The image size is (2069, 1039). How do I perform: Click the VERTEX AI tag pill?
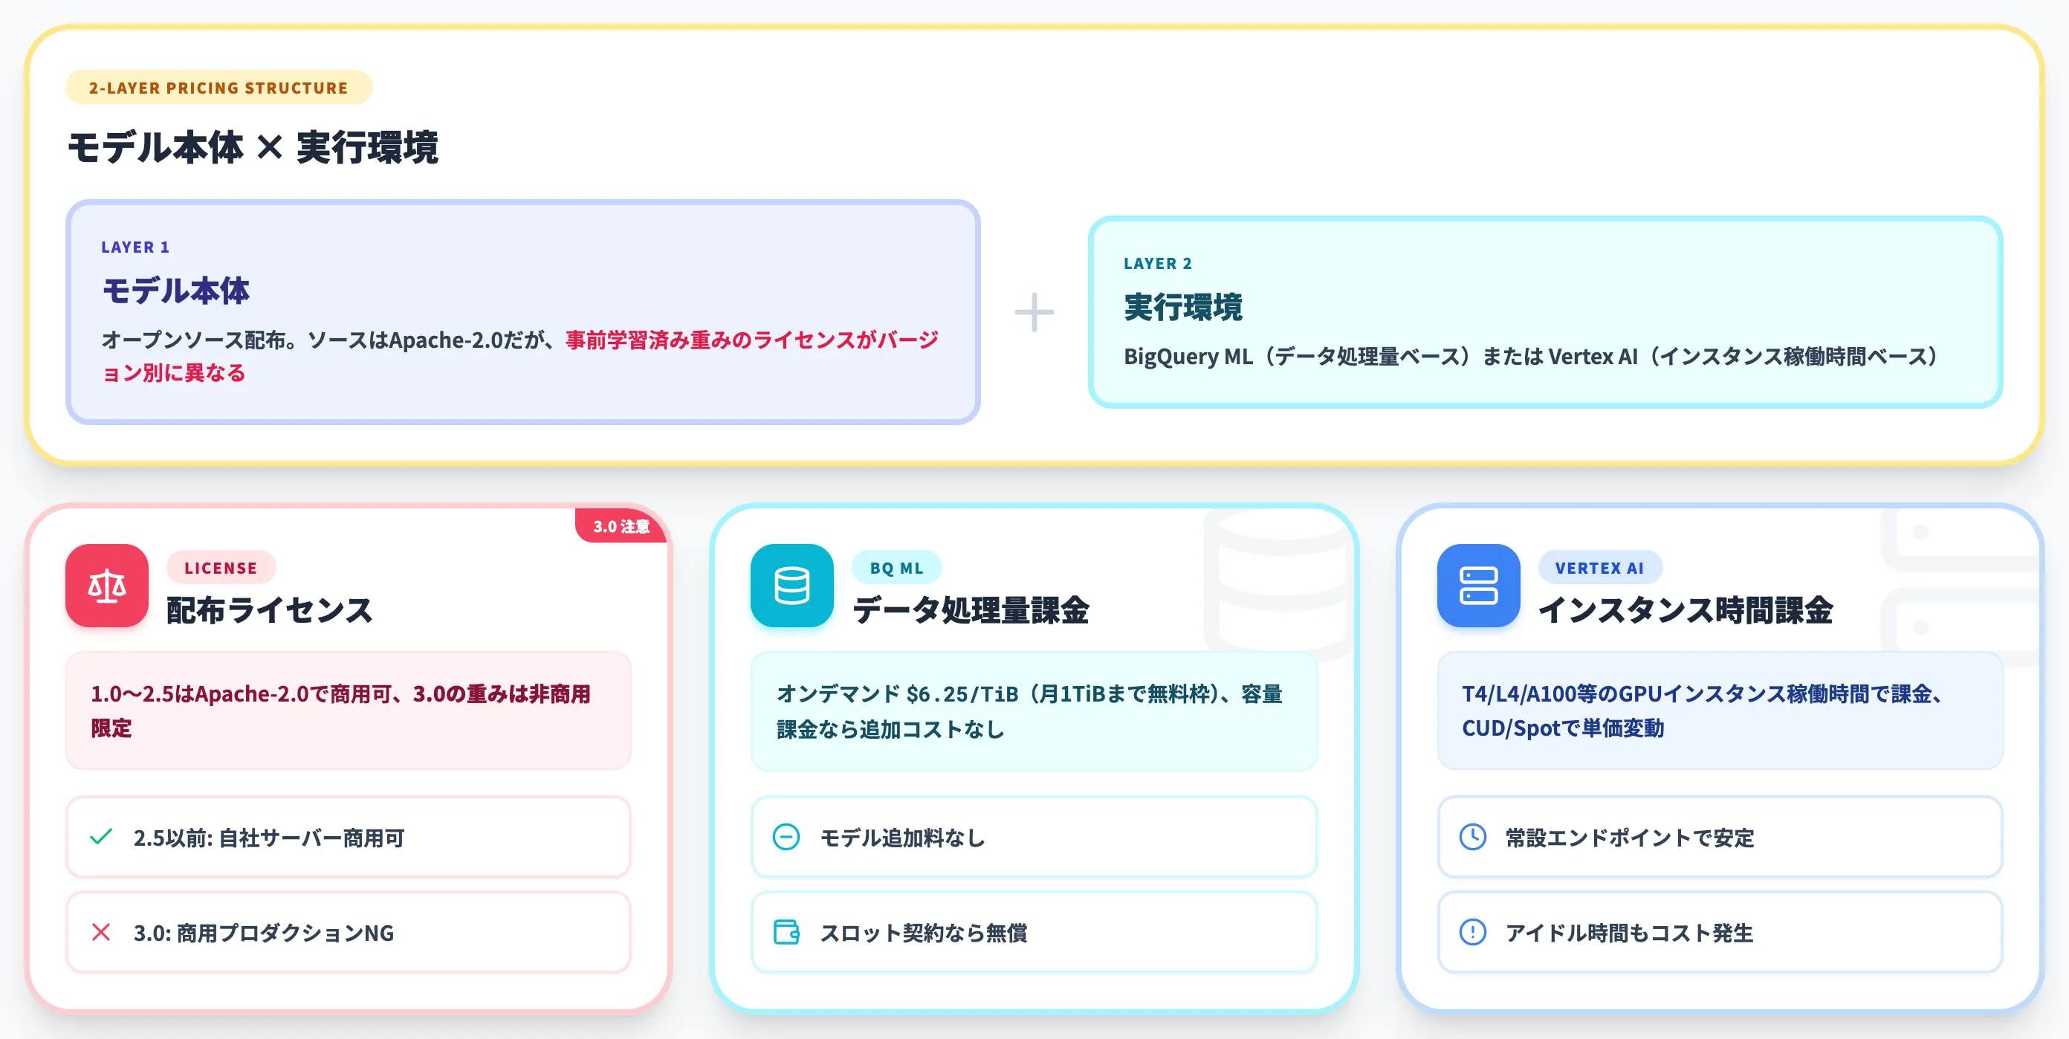1600,568
